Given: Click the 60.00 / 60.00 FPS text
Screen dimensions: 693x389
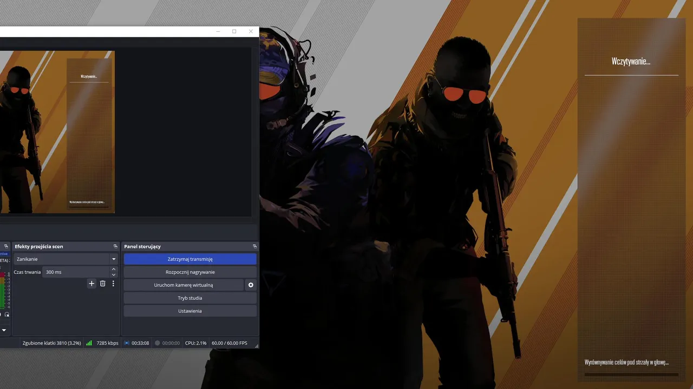Looking at the screenshot, I should pyautogui.click(x=230, y=343).
